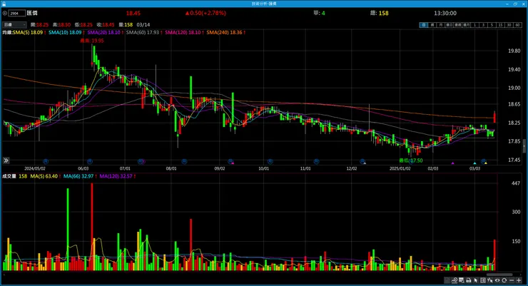This screenshot has width=528, height=286.
Task: Select the 15-minute timeframe button
Action: [500, 25]
